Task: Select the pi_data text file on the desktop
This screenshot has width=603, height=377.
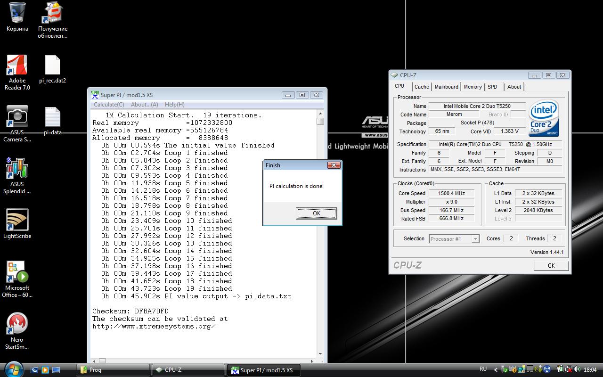Action: point(53,121)
